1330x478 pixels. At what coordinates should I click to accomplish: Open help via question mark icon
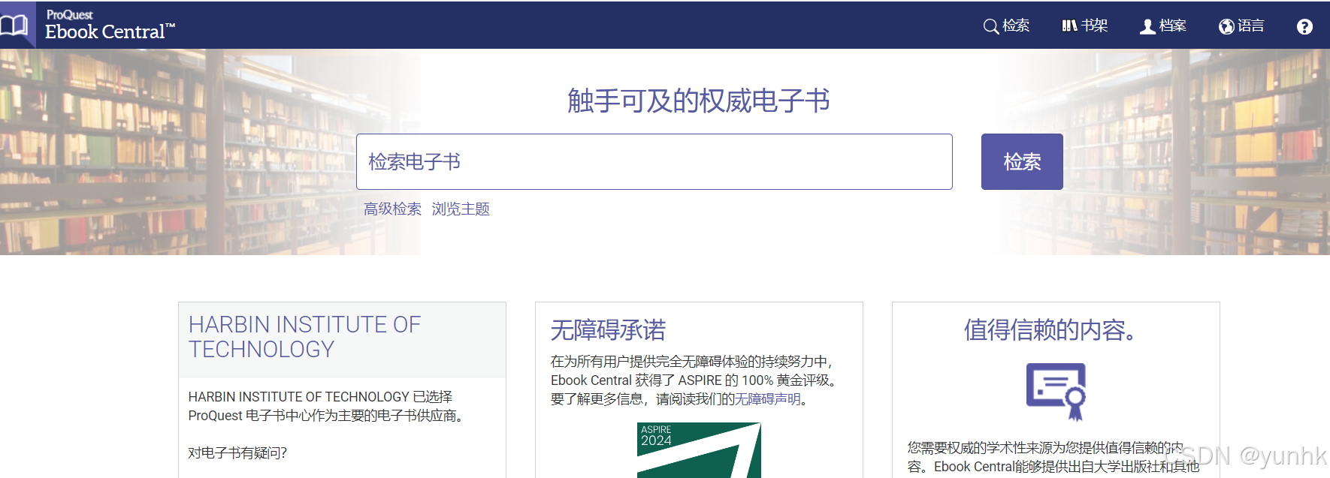point(1304,27)
